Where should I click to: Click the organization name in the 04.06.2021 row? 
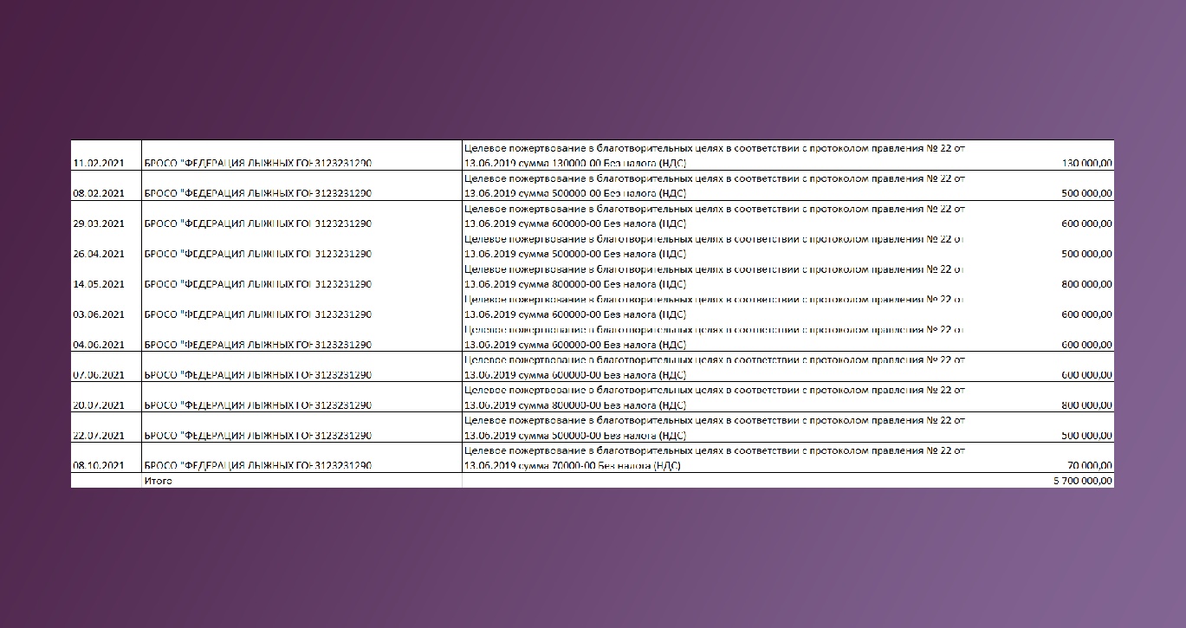(257, 345)
